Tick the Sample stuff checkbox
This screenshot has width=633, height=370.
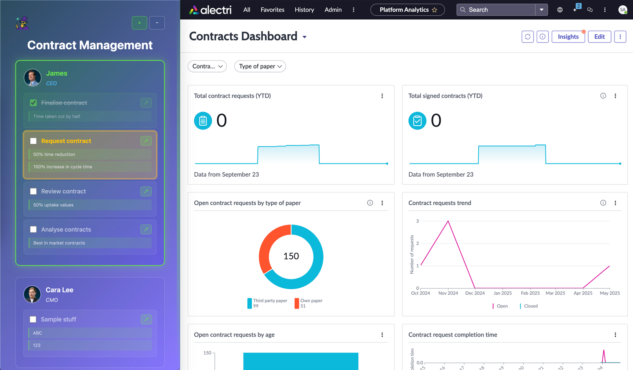tap(33, 319)
